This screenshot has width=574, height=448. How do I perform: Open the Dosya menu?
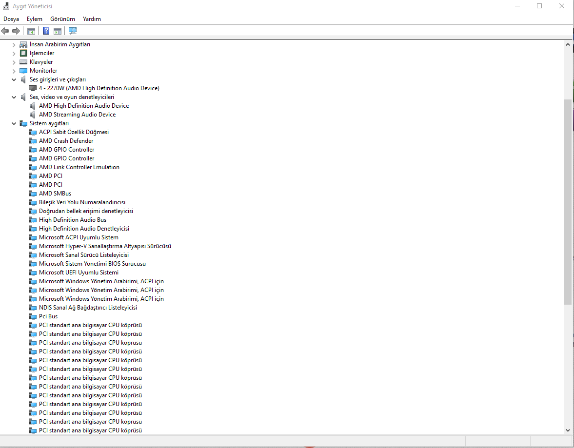pyautogui.click(x=11, y=19)
